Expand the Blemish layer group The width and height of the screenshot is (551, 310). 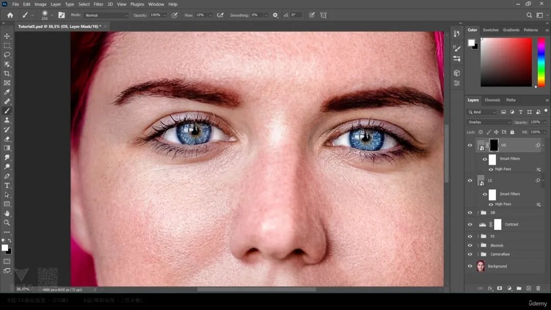[478, 245]
